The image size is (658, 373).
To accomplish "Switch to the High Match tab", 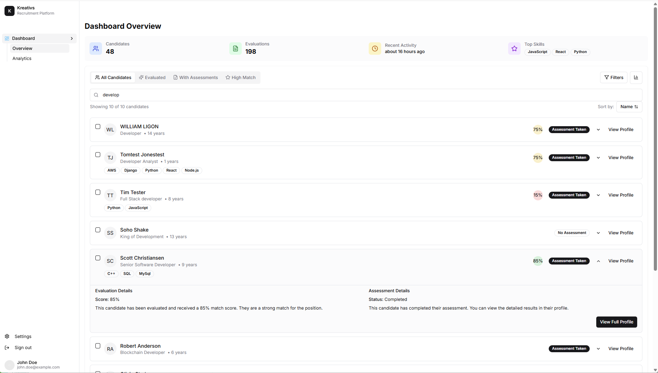I will 241,78.
